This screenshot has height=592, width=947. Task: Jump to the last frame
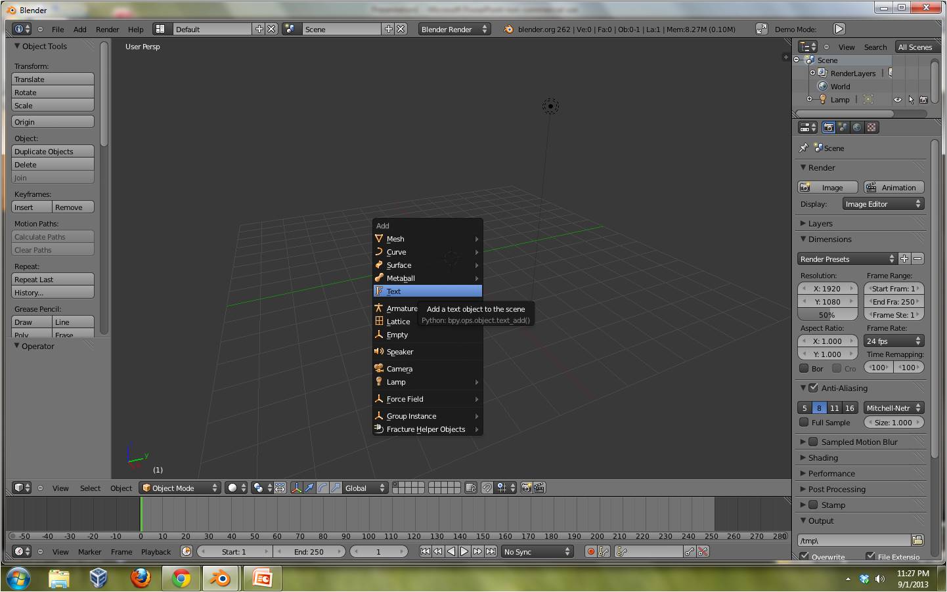(491, 551)
